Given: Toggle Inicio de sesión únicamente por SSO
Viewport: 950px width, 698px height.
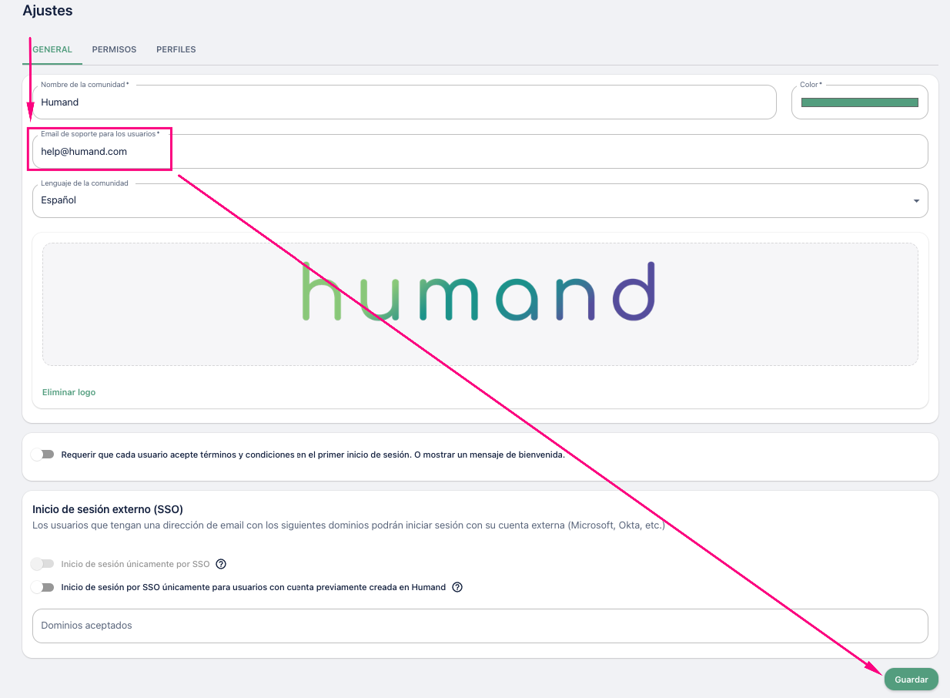Looking at the screenshot, I should [42, 564].
